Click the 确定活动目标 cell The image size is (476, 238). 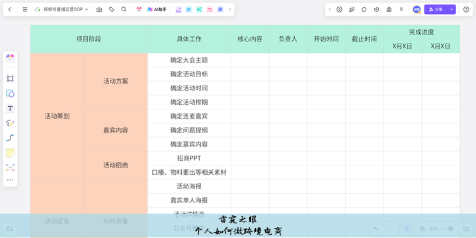[189, 74]
